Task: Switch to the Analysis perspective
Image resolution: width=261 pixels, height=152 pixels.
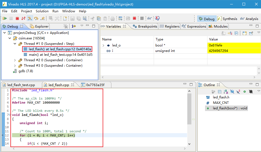Action: (249, 19)
